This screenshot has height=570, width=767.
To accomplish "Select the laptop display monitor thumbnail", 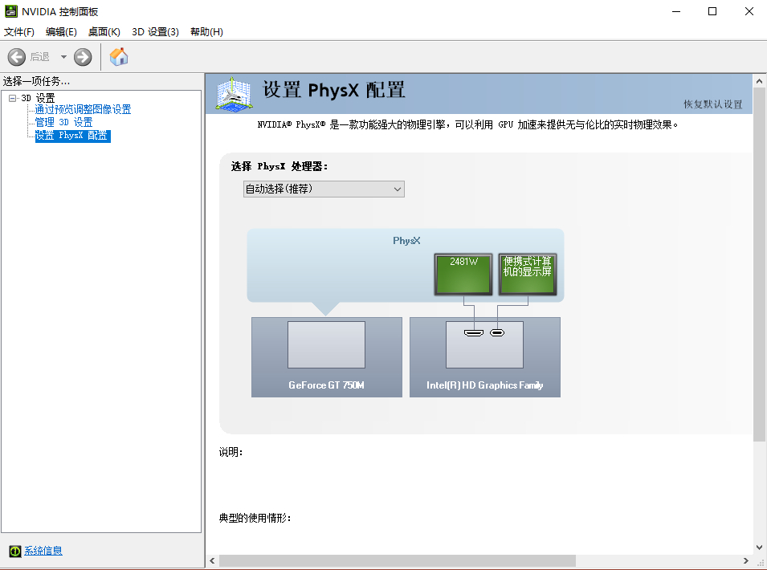I will [528, 275].
